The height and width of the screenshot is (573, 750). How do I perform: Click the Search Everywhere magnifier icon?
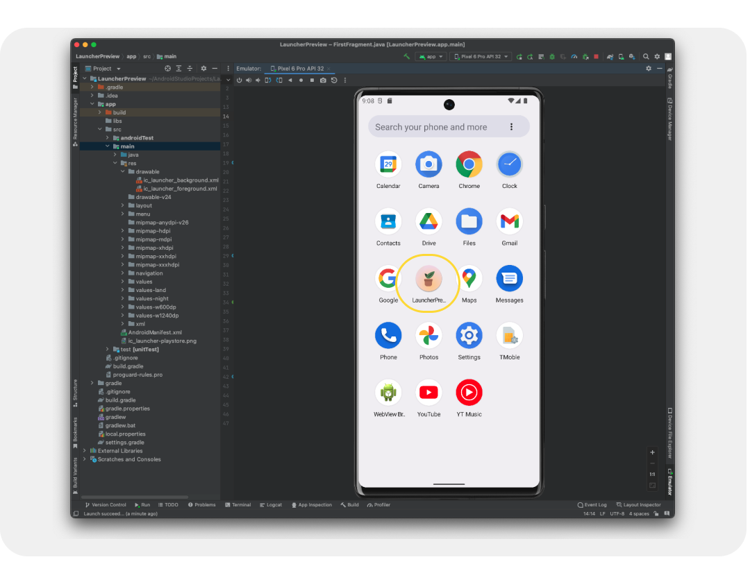point(646,56)
